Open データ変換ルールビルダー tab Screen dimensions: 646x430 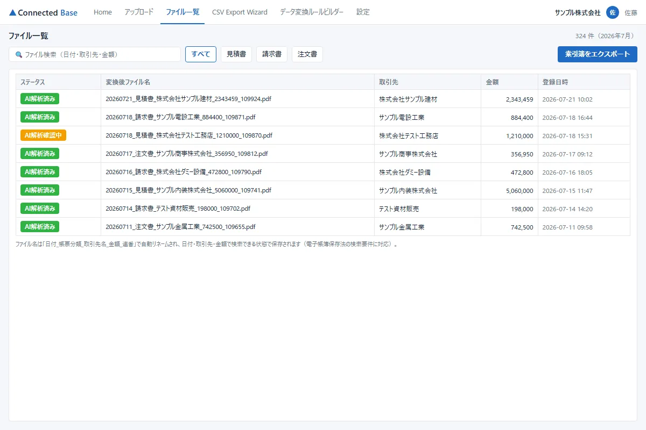pos(312,12)
